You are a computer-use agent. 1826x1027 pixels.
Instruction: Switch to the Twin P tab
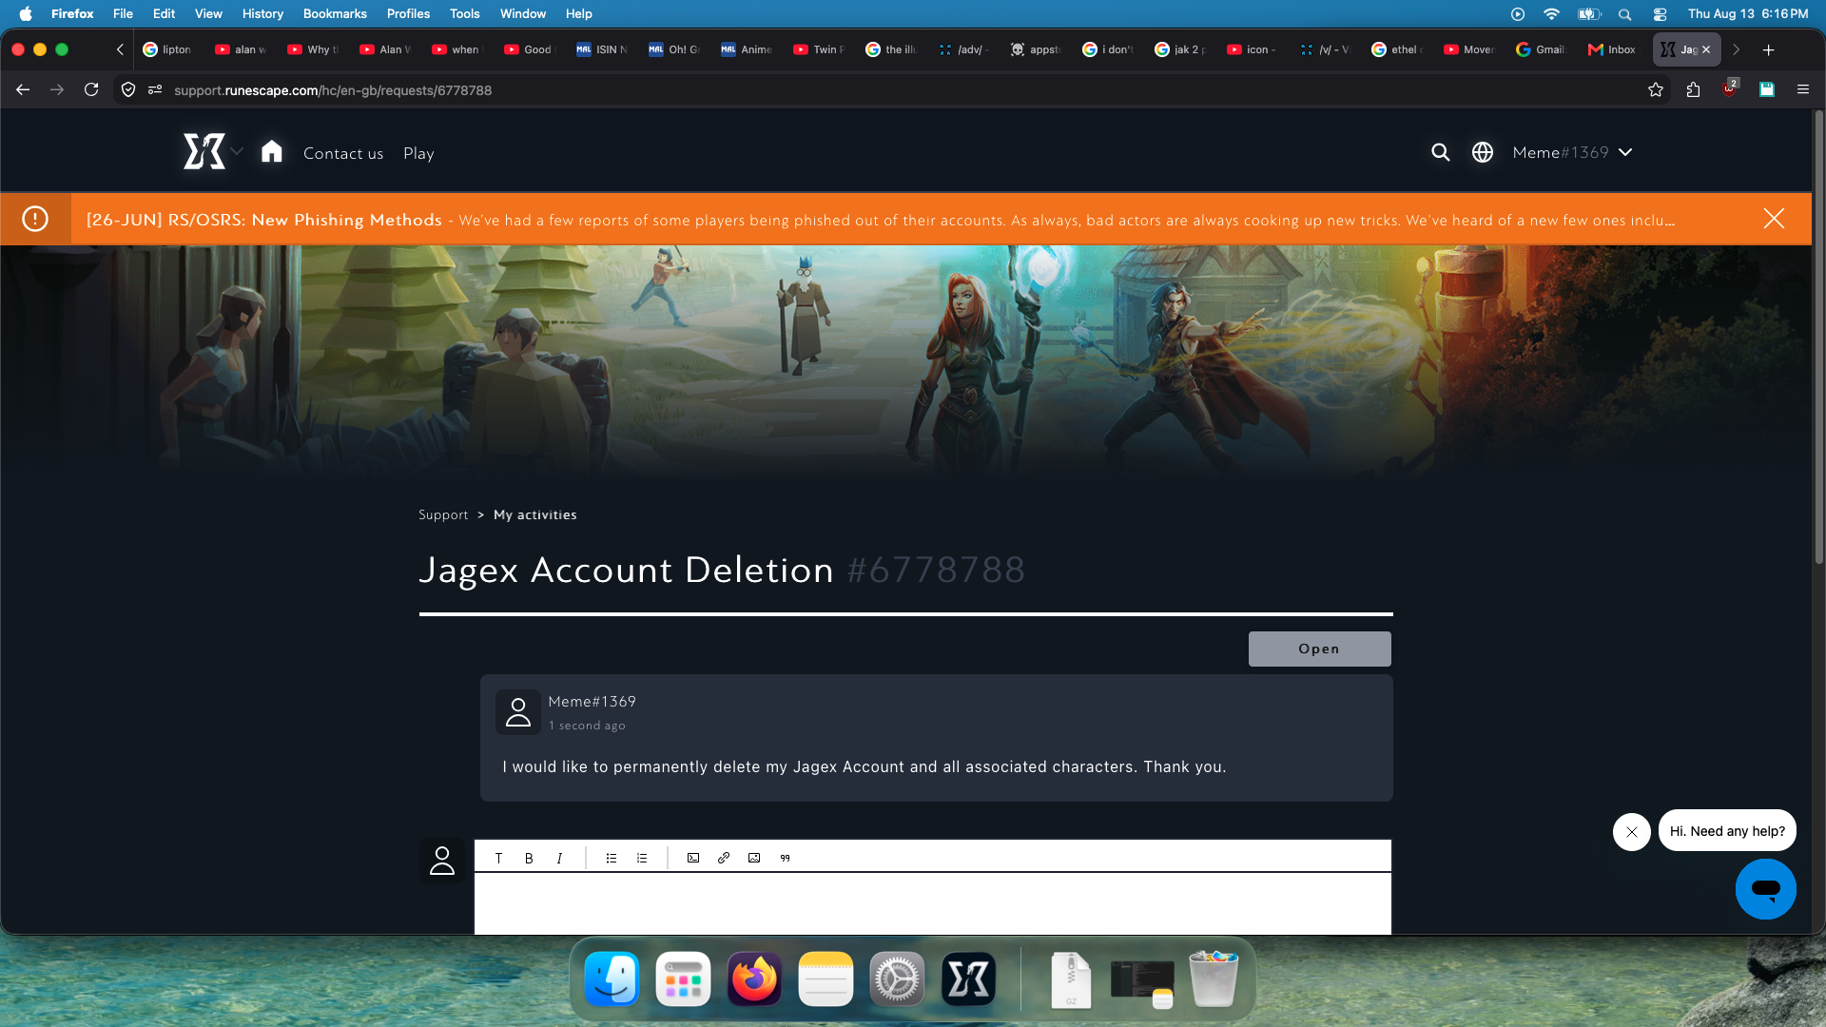(820, 49)
